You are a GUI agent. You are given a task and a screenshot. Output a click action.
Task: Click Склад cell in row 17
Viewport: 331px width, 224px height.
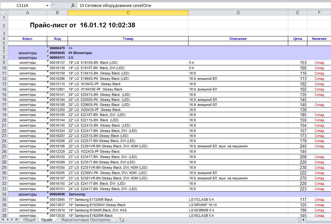pos(319,105)
